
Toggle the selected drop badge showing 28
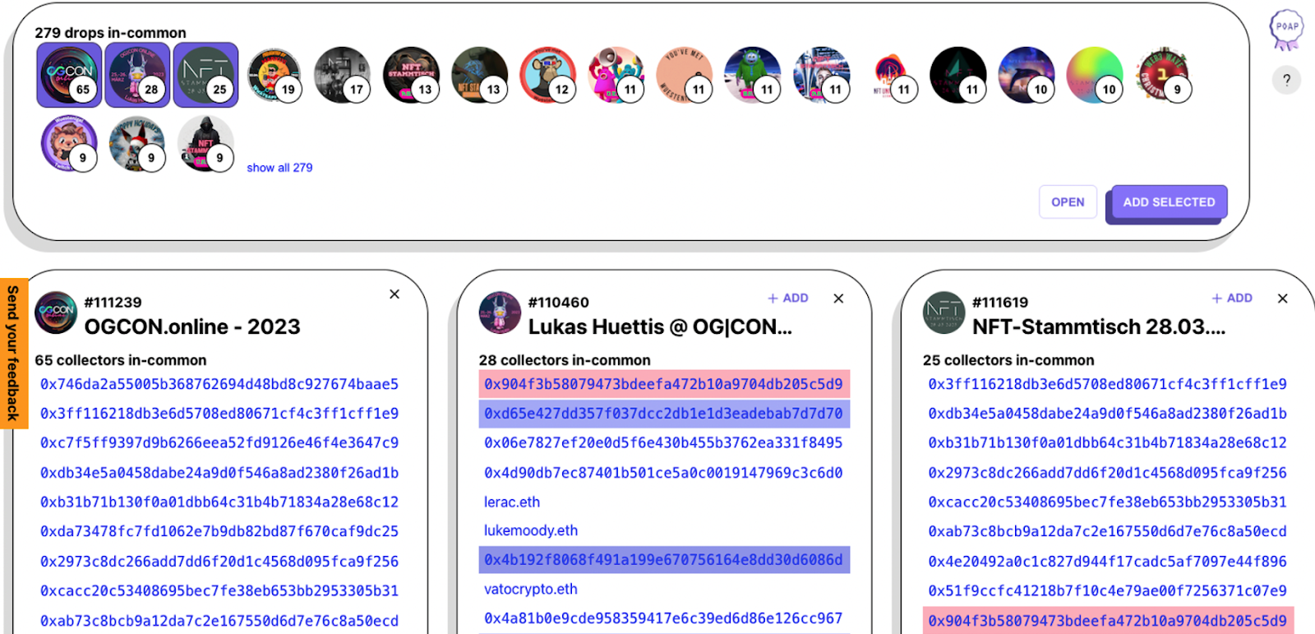click(x=137, y=75)
